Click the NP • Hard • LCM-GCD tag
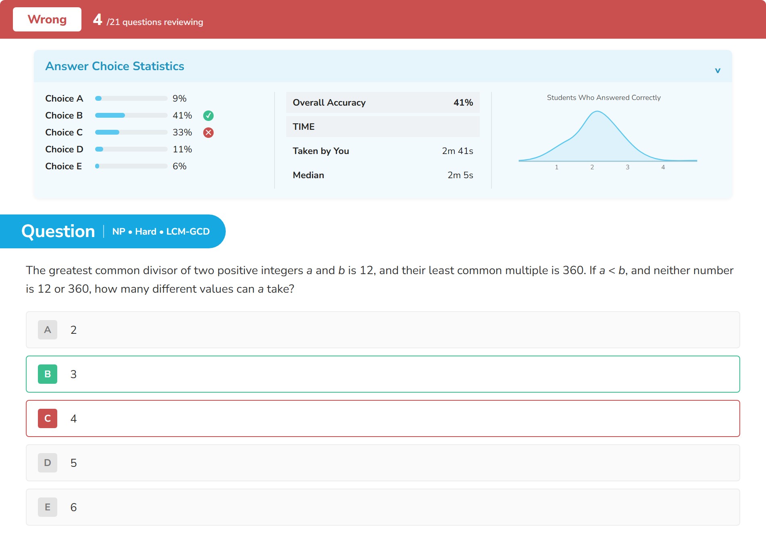Screen dimensions: 766x541 tap(161, 231)
